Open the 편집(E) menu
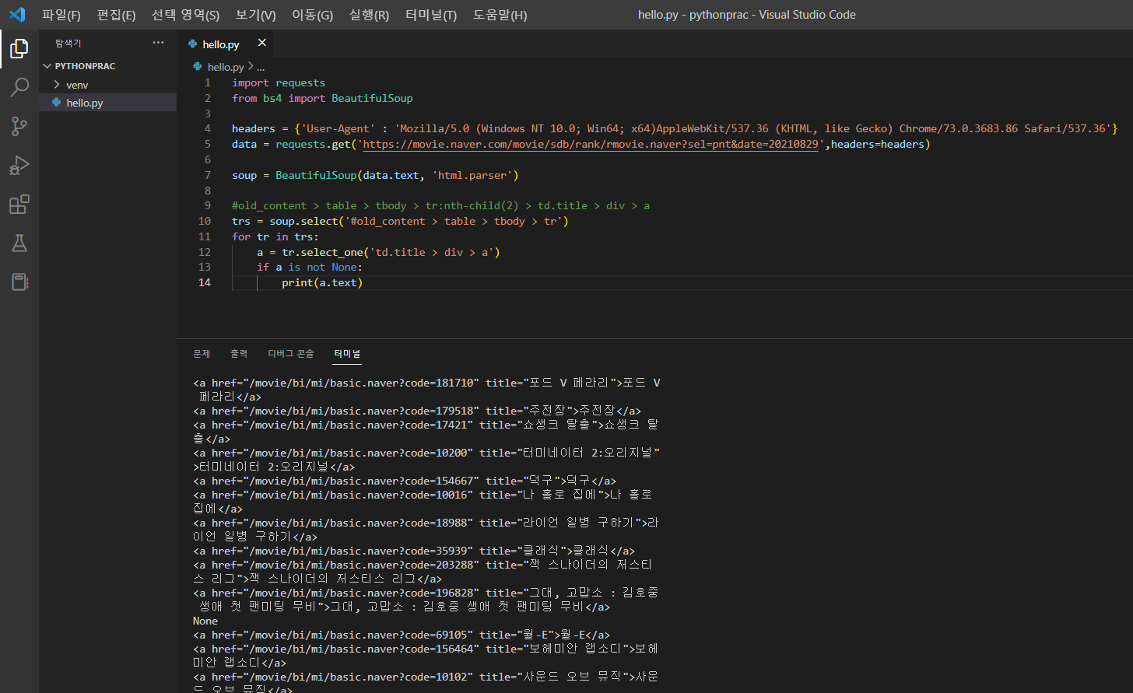Viewport: 1133px width, 693px height. coord(117,15)
